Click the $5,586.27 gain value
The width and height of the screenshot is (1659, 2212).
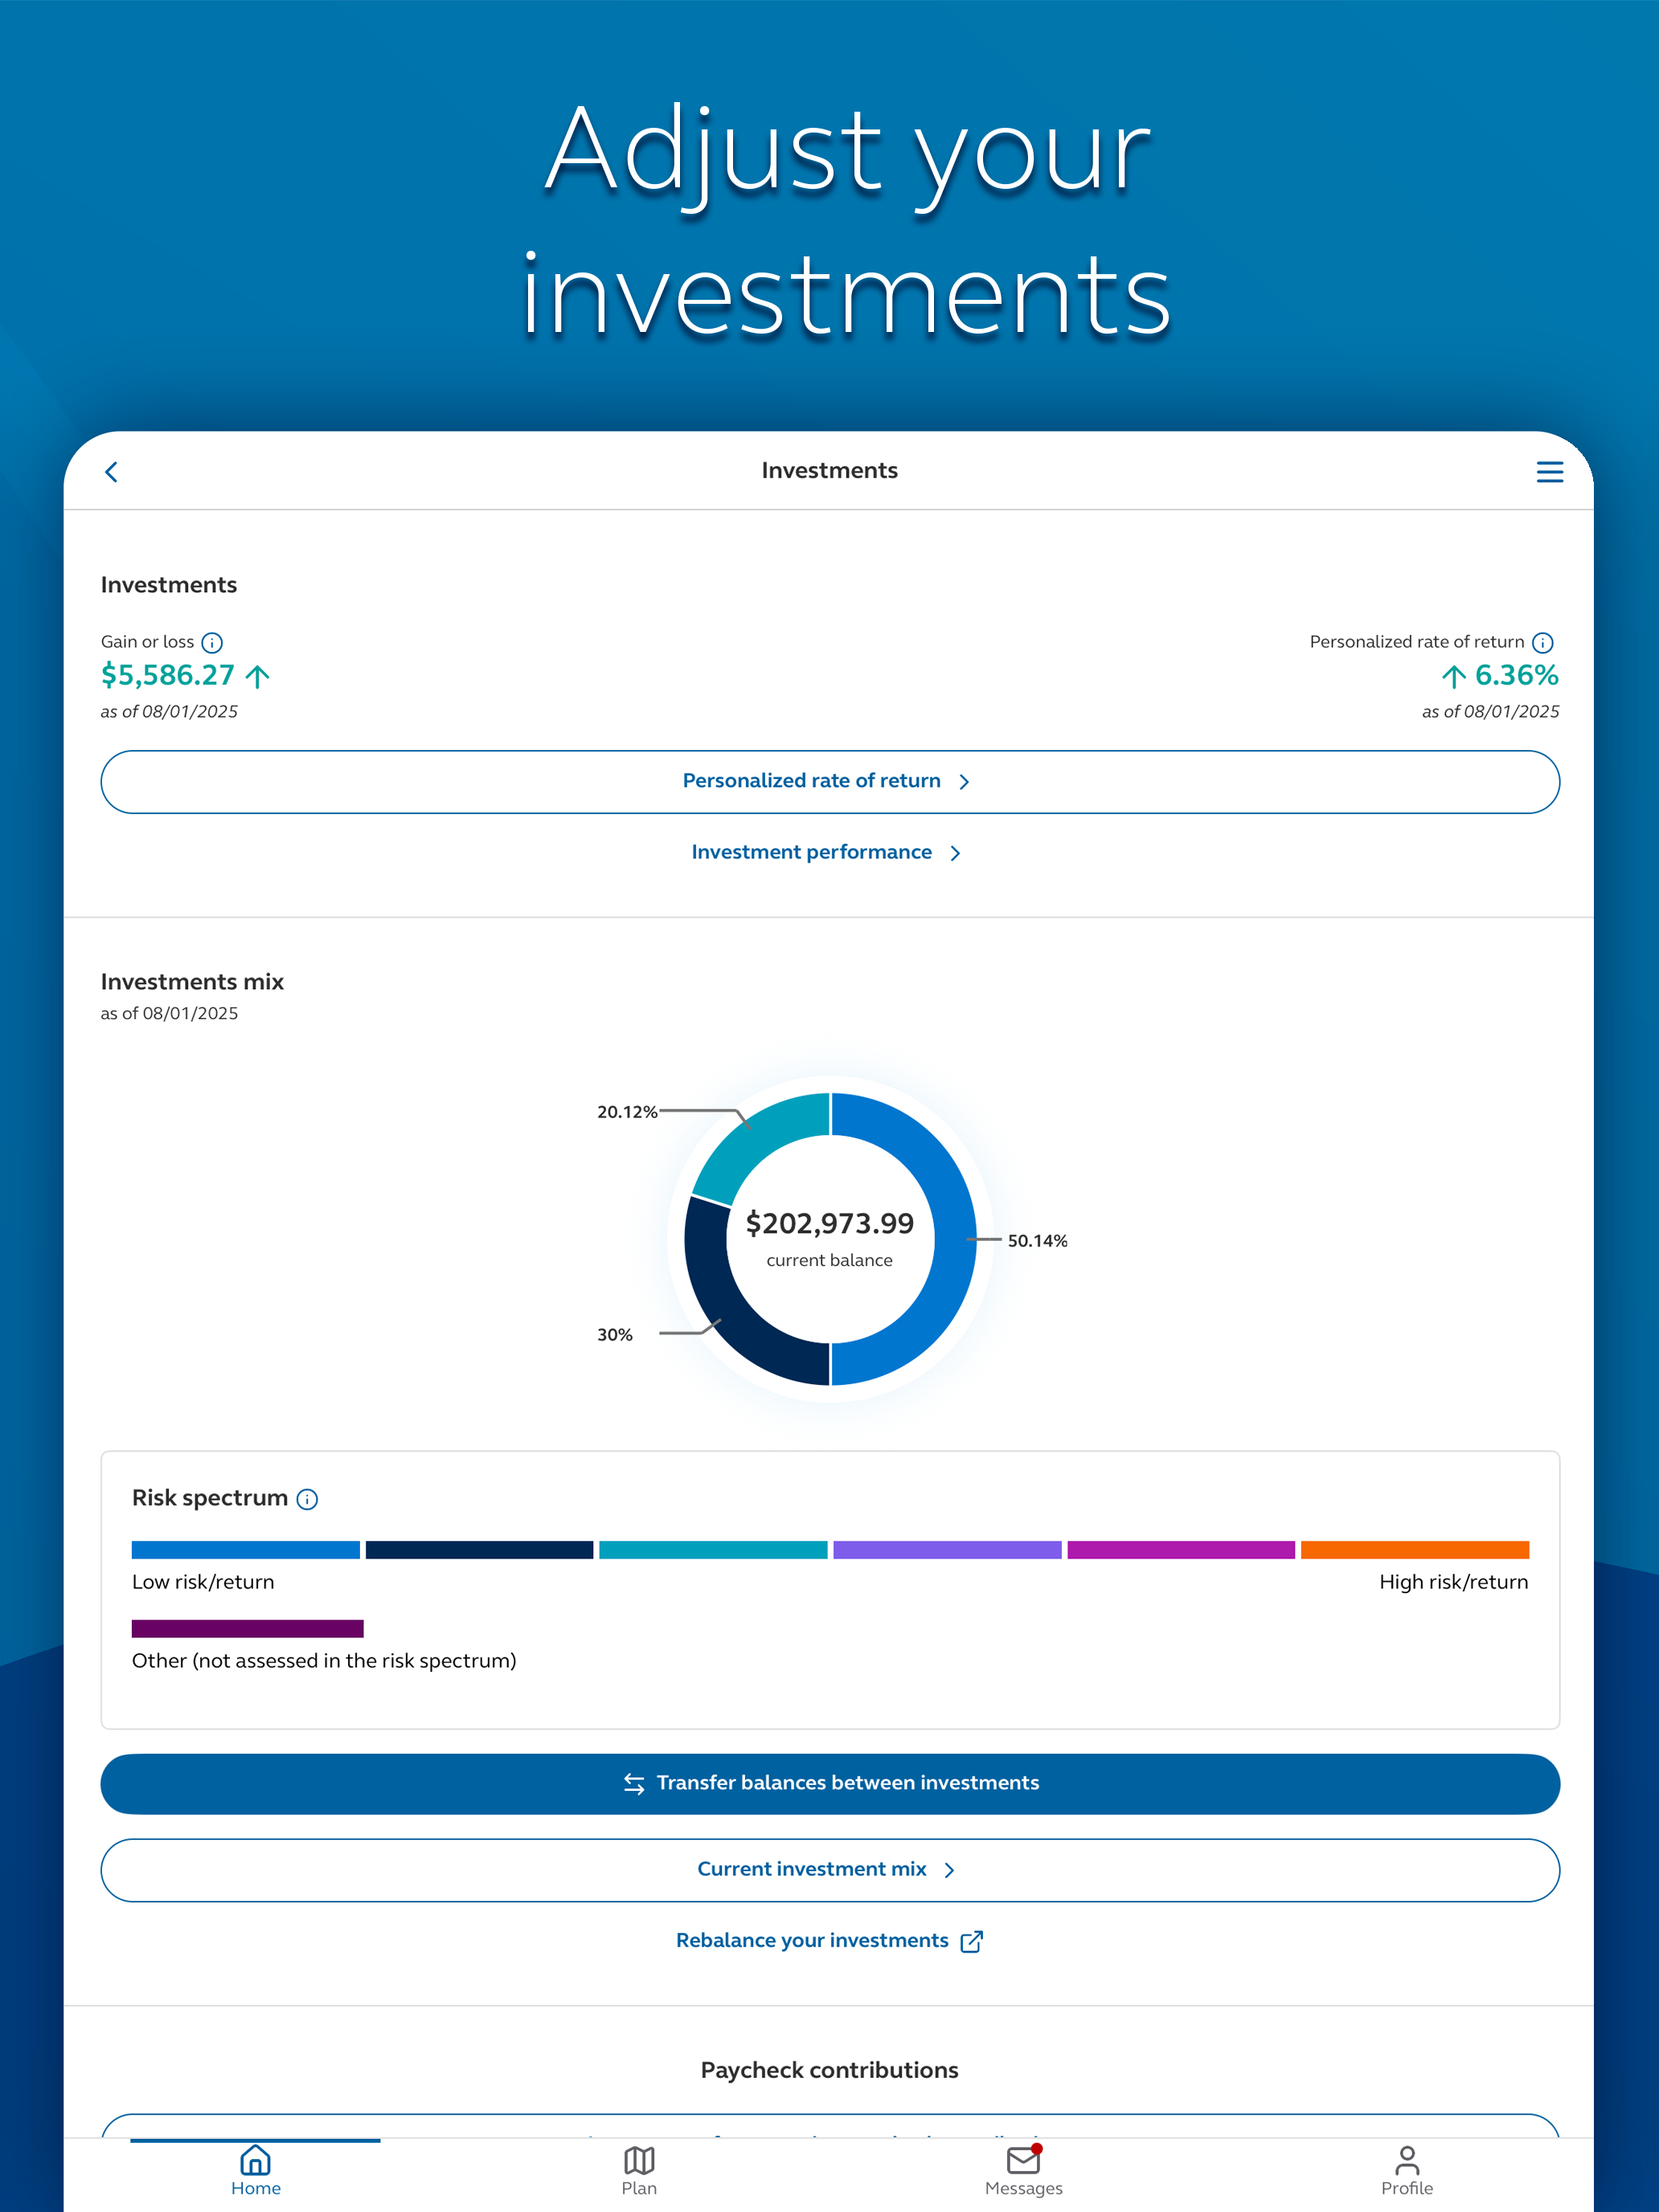pyautogui.click(x=167, y=676)
